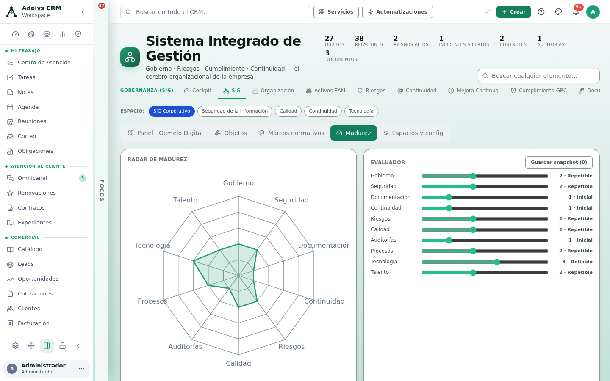Open Catálogo in sidebar
The height and width of the screenshot is (381, 610).
(x=47, y=249)
